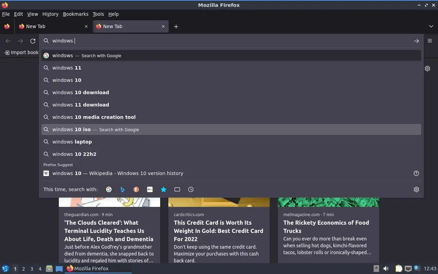The width and height of the screenshot is (438, 274).
Task: Open the View menu
Action: coord(33,14)
